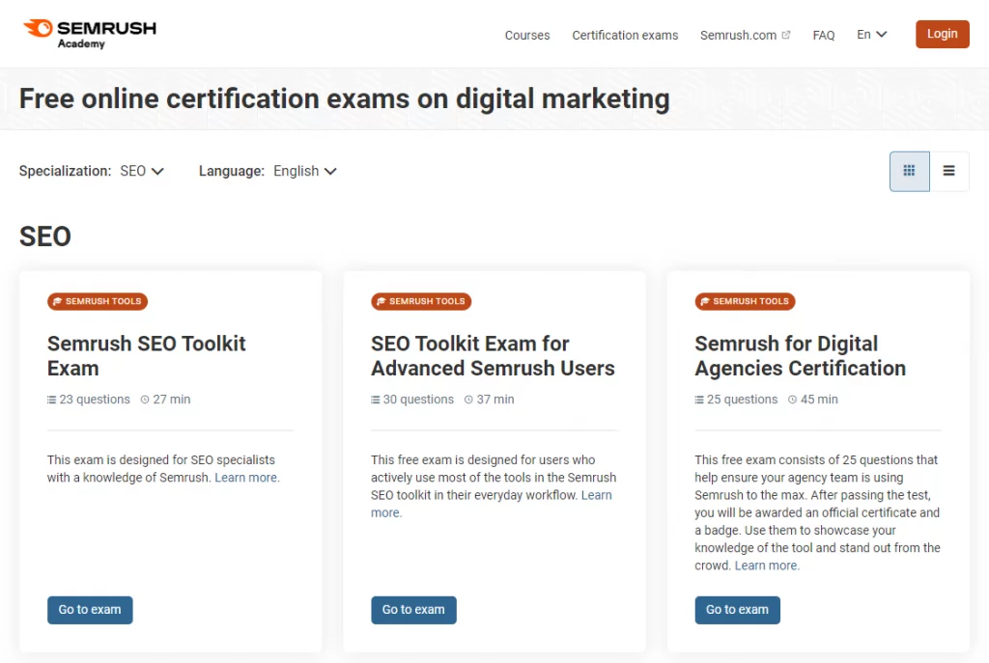Click Semrush Tools badge on Digital Agencies card
The width and height of the screenshot is (989, 663).
[x=745, y=301]
